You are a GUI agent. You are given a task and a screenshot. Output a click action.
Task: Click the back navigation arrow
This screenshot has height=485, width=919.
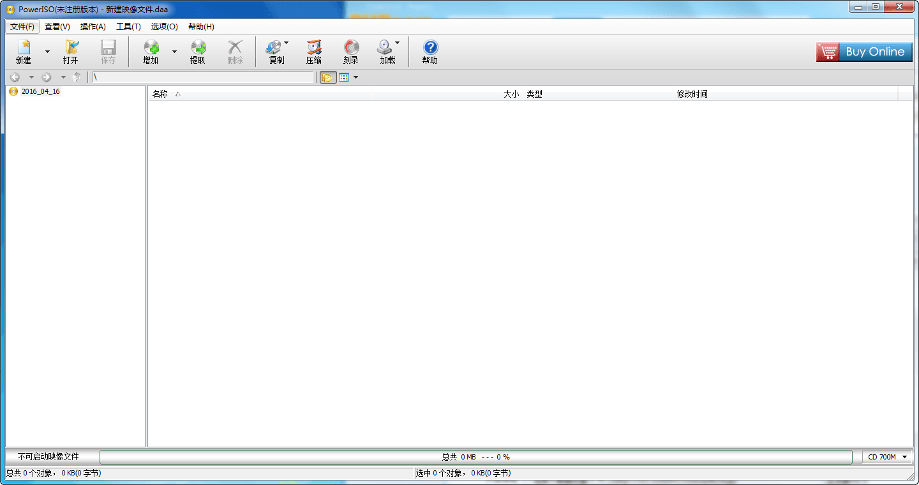(x=15, y=77)
